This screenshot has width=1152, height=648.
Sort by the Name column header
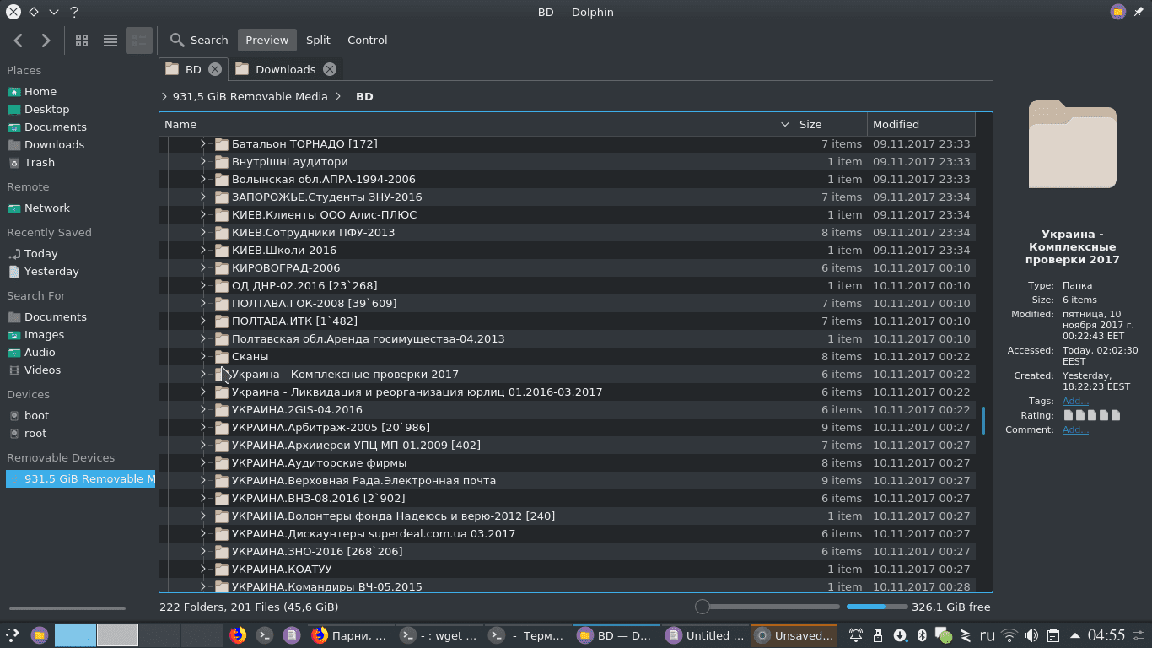pyautogui.click(x=476, y=124)
